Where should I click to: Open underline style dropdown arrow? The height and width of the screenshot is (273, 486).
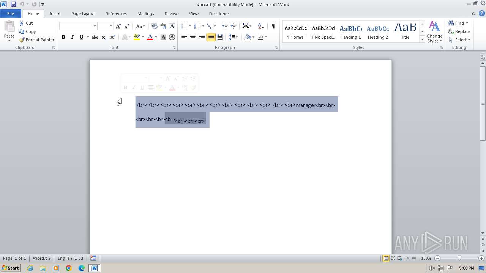pyautogui.click(x=88, y=37)
